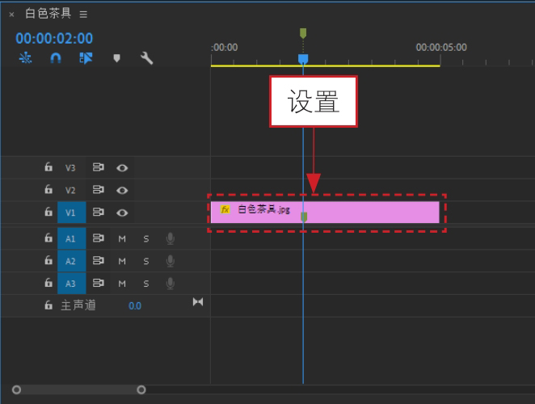Click the 00:00:02:00 timecode field
The height and width of the screenshot is (404, 535).
[x=54, y=38]
